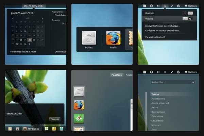Click first tray icon in panel above Rechercher field
Image resolution: width=204 pixels, height=136 pixels.
(x=145, y=72)
